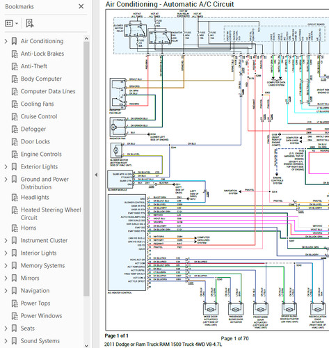Close the Bookmarks panel

point(81,6)
